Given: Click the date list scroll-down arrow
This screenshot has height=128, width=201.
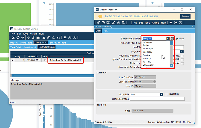Looking at the screenshot, I should (x=171, y=65).
